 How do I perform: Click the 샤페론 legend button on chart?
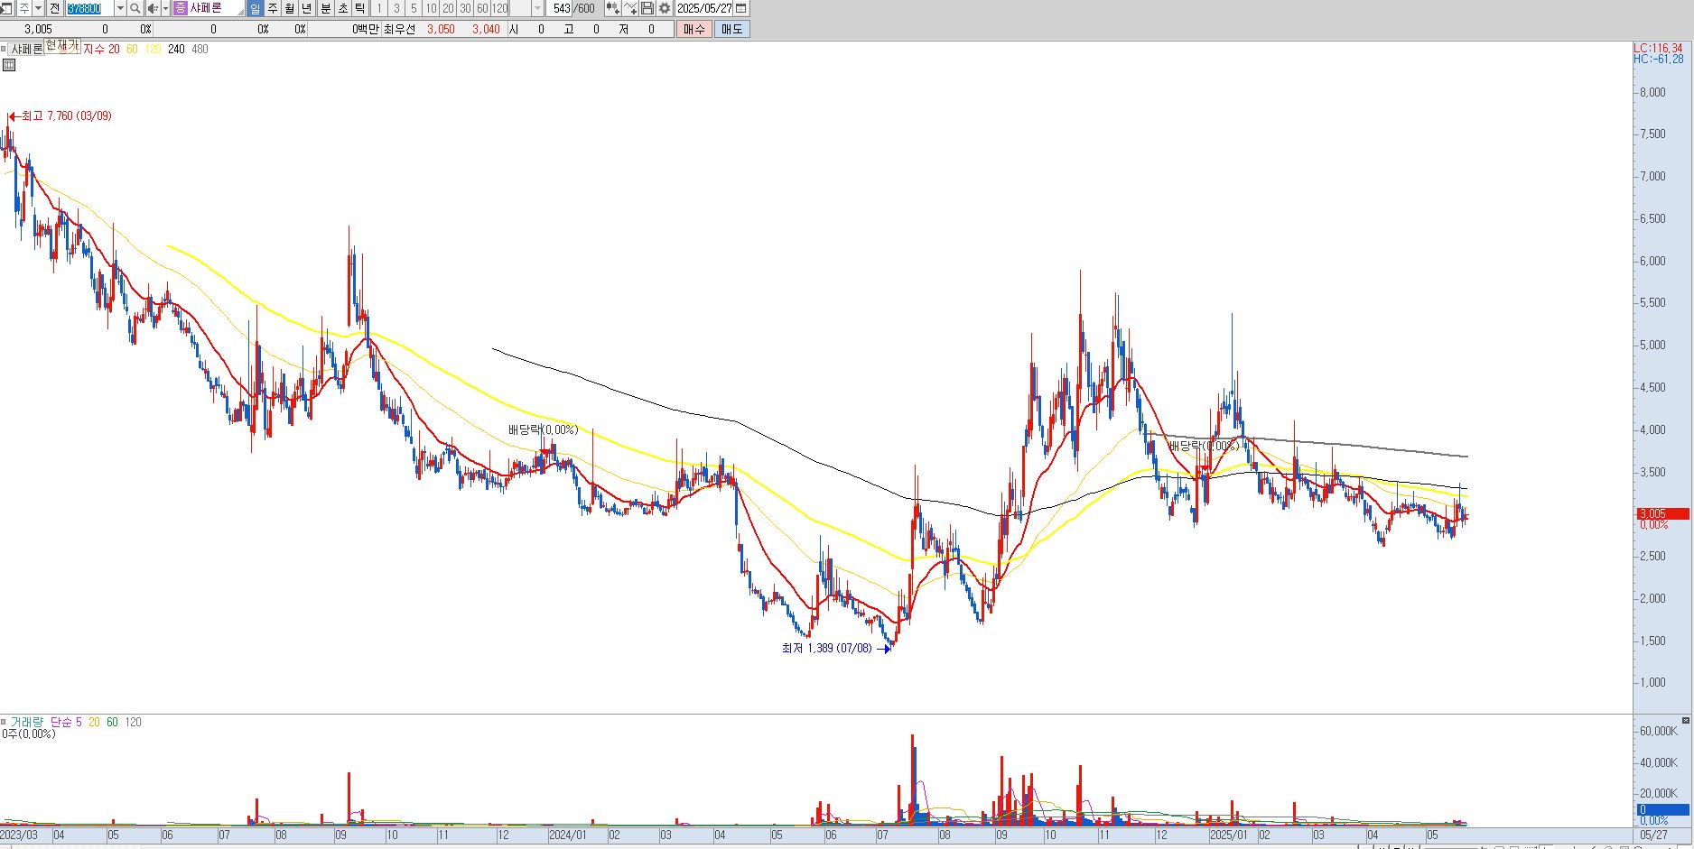[27, 50]
